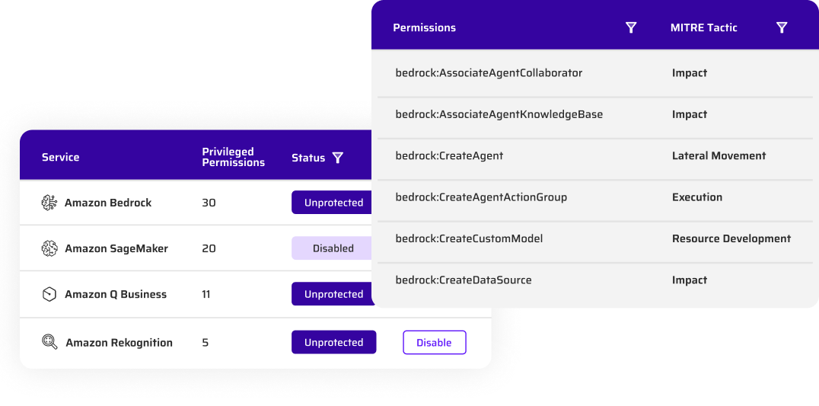Image resolution: width=819 pixels, height=406 pixels.
Task: Click the Amazon SageMaker brain icon
Action: [49, 248]
